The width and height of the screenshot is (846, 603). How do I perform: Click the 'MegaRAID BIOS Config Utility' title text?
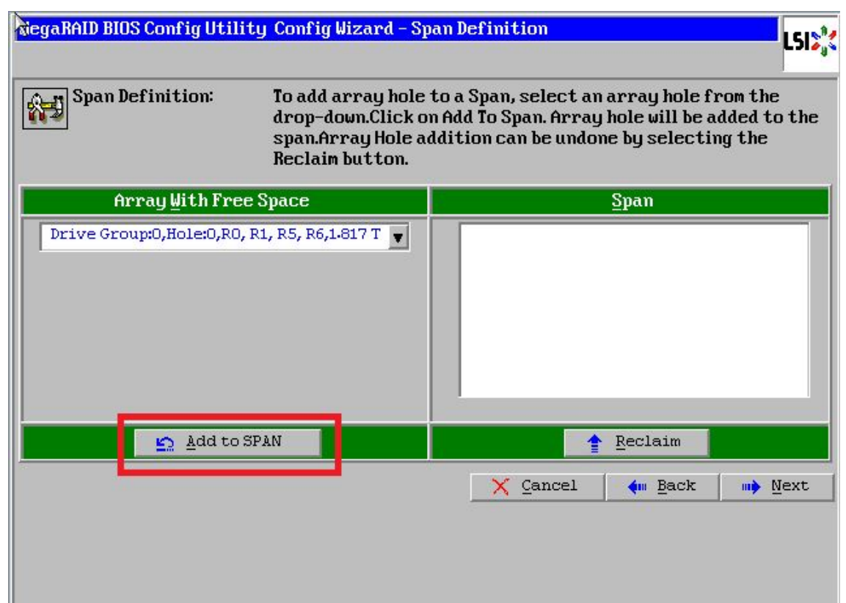143,29
